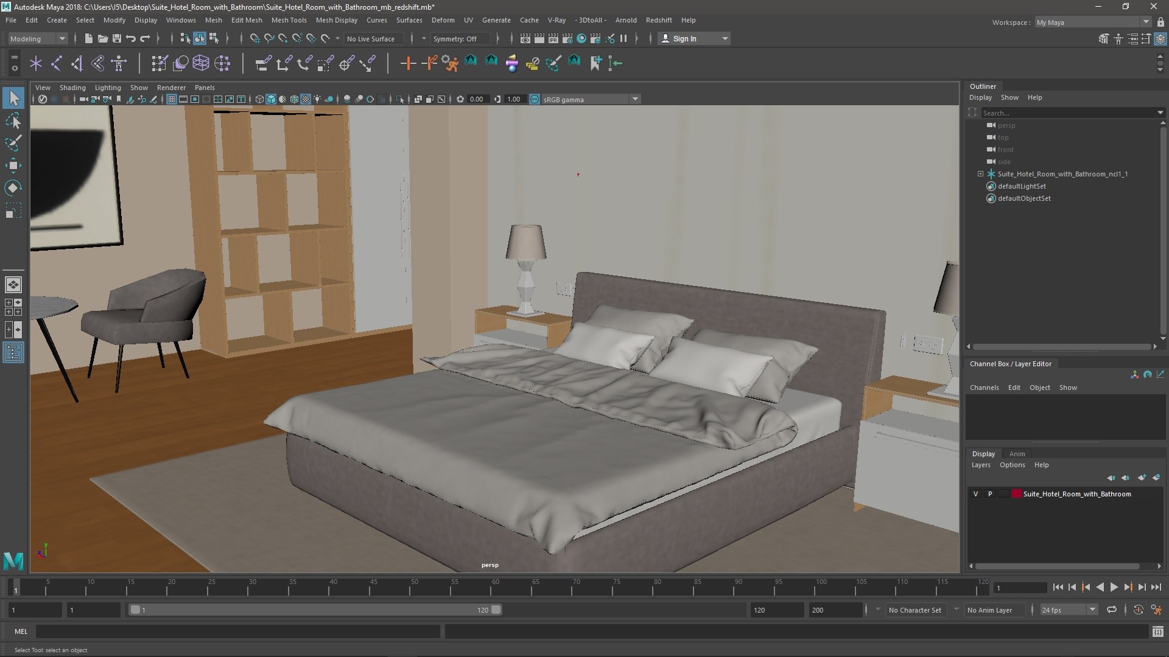Switch to the single pane layout icon
Viewport: 1169px width, 657px height.
point(13,285)
